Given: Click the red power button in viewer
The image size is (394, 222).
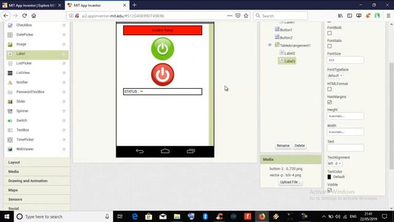Looking at the screenshot, I should coord(163,75).
